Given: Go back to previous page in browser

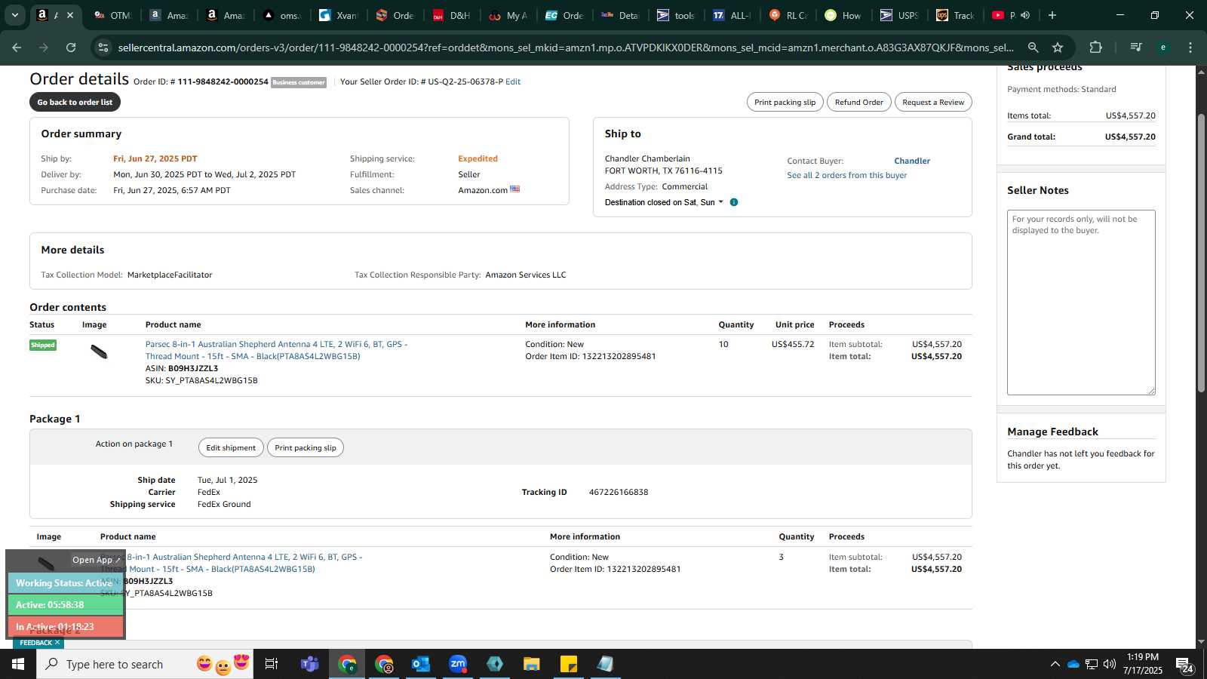Looking at the screenshot, I should point(17,48).
